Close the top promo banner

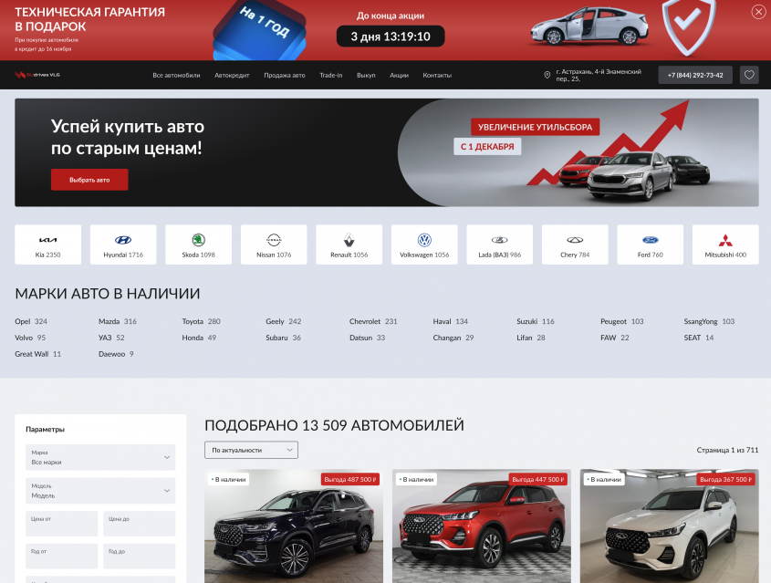758,12
